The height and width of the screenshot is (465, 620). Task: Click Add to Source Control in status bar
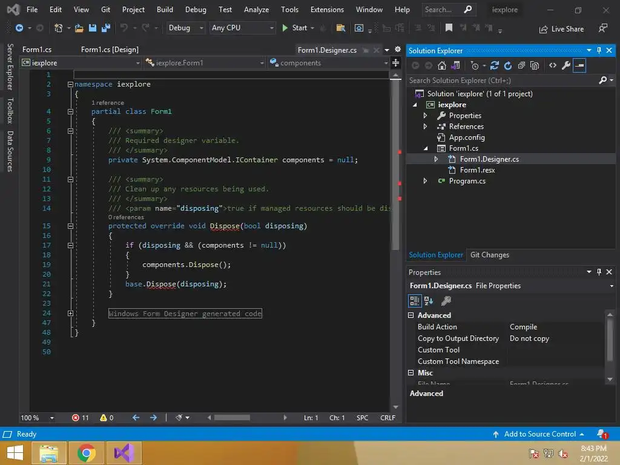coord(538,434)
